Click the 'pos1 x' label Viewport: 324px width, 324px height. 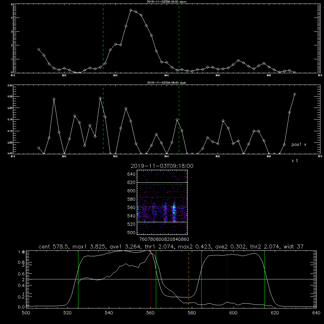click(x=299, y=145)
